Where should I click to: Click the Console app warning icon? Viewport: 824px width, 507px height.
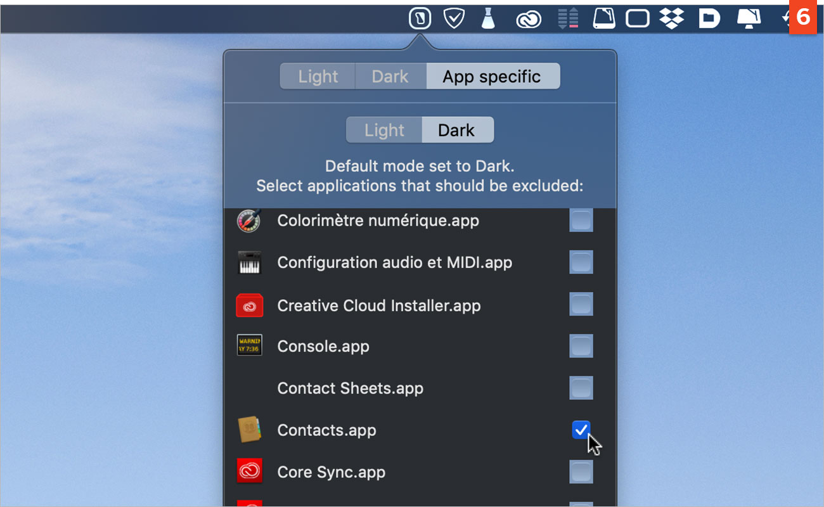tap(249, 346)
